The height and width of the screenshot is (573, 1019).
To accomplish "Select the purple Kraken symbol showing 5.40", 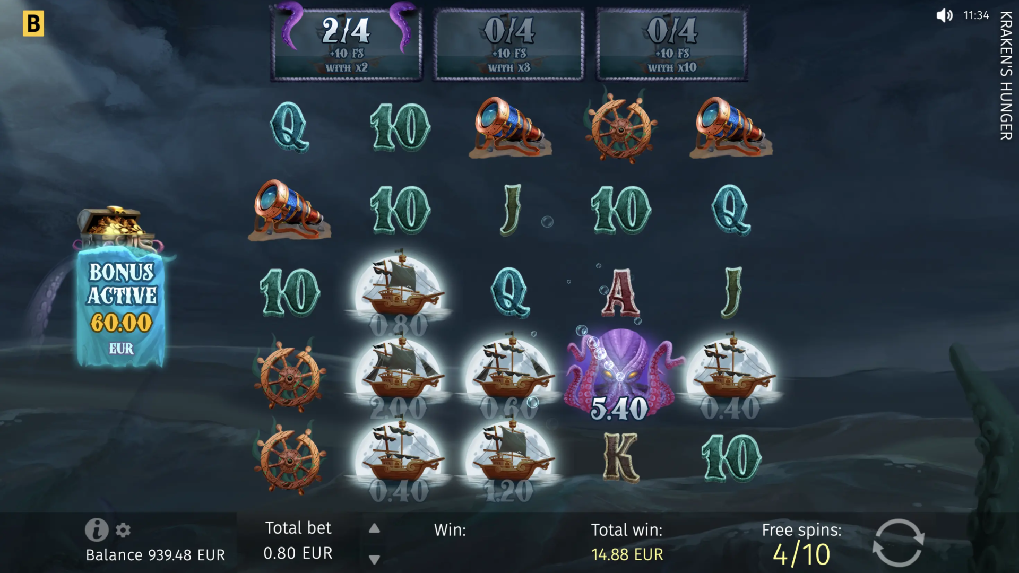I will [619, 375].
